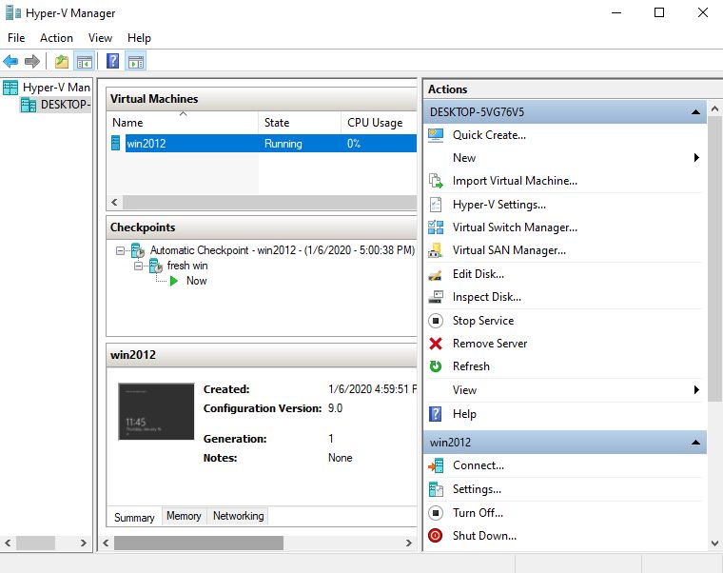Click Import Virtual Machine... action
Screen dimensions: 723x573
tap(515, 181)
